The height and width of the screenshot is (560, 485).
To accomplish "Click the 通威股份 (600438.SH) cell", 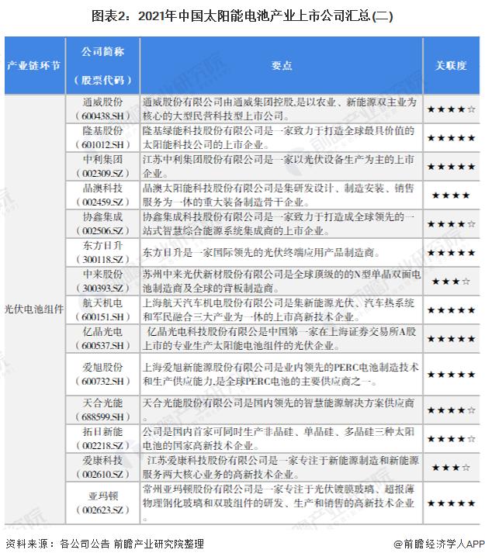I will tap(102, 109).
